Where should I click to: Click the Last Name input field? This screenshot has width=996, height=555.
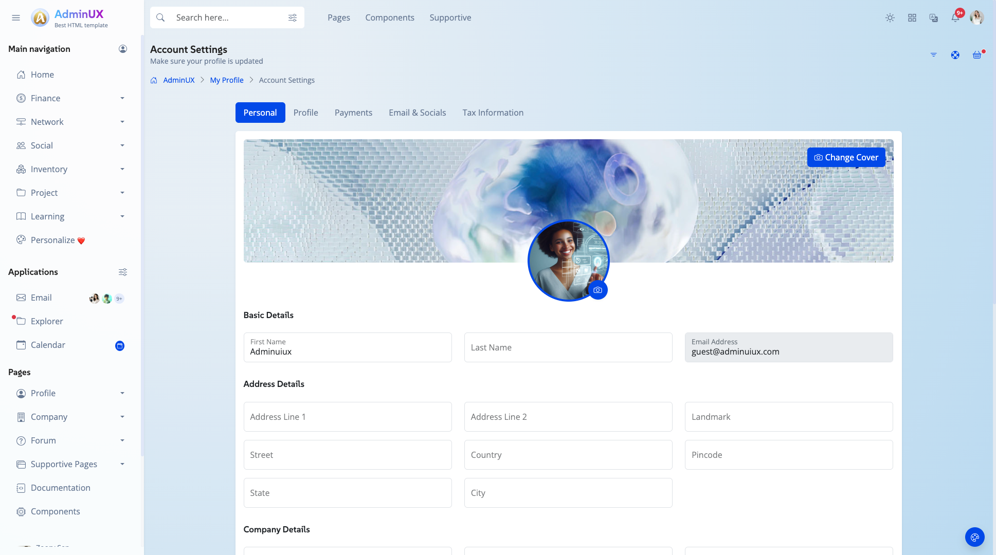(x=568, y=347)
